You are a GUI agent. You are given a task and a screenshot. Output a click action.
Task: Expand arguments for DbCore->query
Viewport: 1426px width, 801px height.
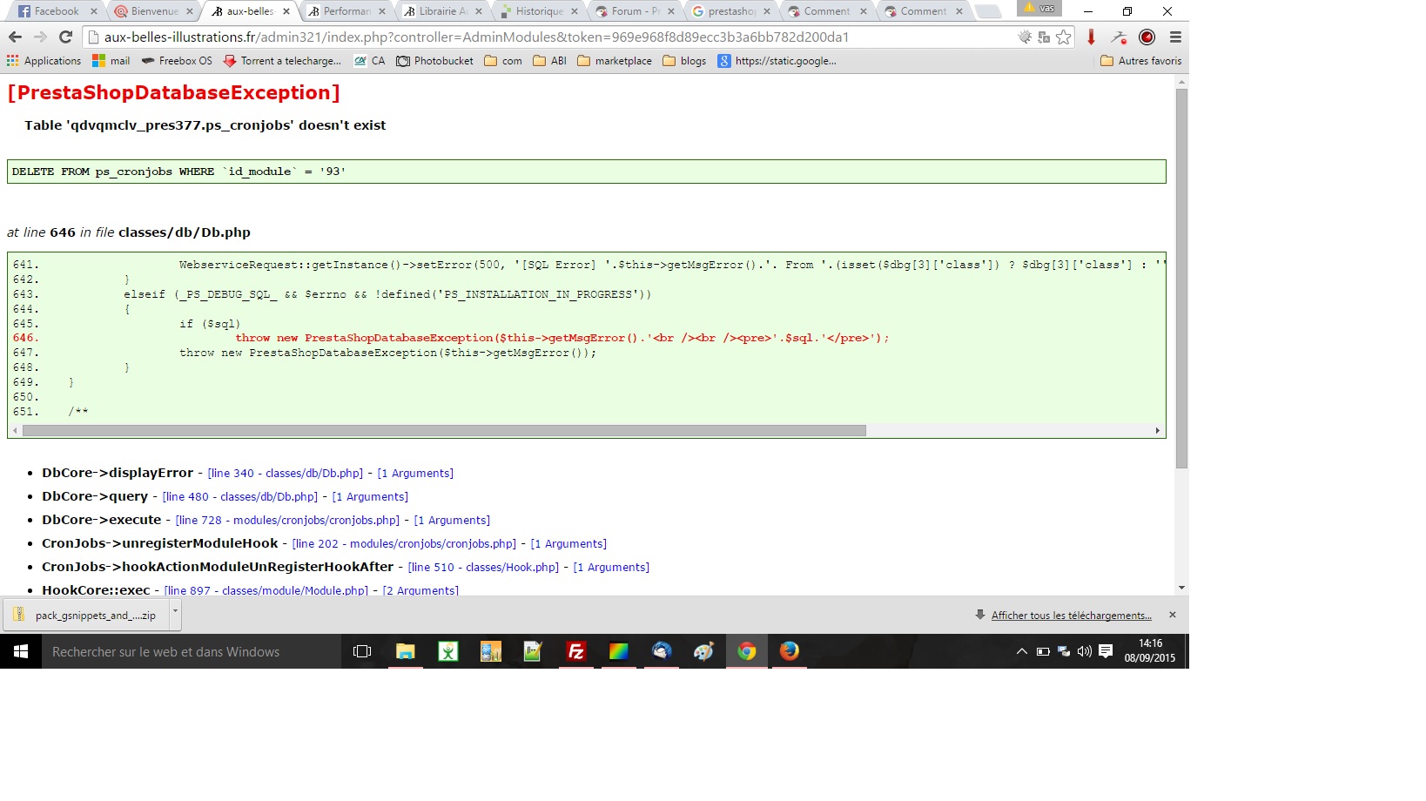(x=370, y=497)
